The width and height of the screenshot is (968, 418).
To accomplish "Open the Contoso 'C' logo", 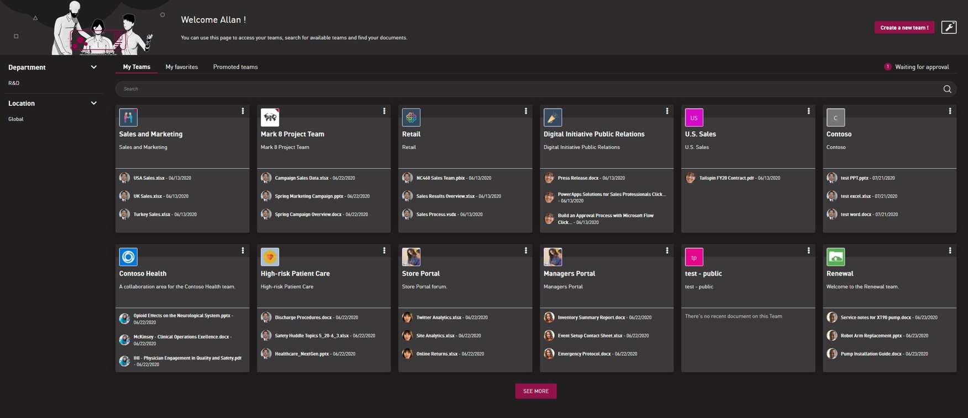I will tap(835, 117).
